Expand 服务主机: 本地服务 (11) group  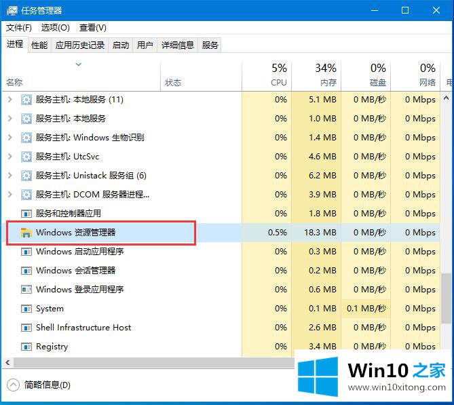[10, 100]
